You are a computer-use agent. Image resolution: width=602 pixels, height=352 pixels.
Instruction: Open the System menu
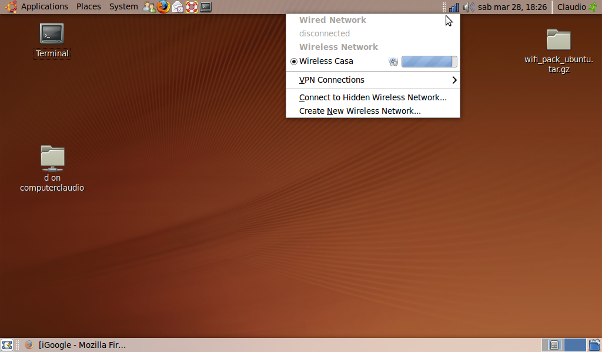(x=123, y=6)
